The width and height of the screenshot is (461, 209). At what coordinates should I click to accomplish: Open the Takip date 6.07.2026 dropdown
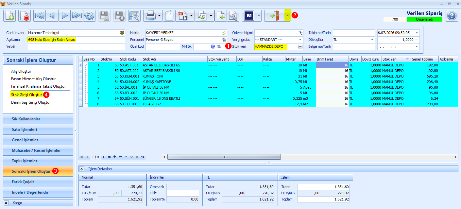pos(417,33)
